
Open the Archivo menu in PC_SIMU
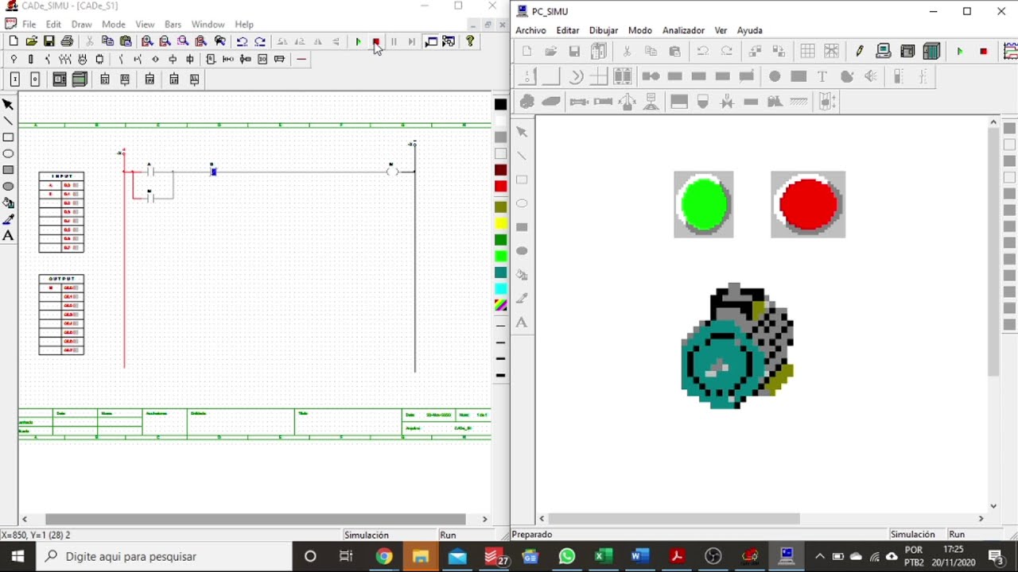tap(530, 30)
